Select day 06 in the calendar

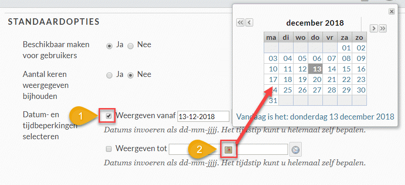pyautogui.click(x=315, y=58)
